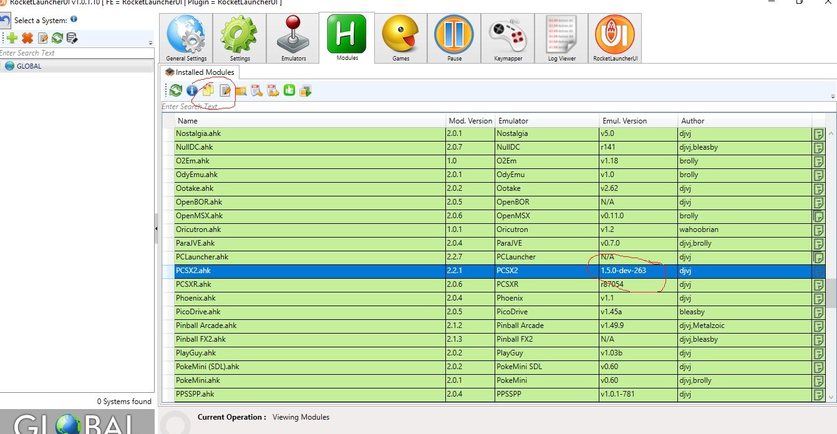Refresh the systems list
837x434 pixels.
pos(57,38)
